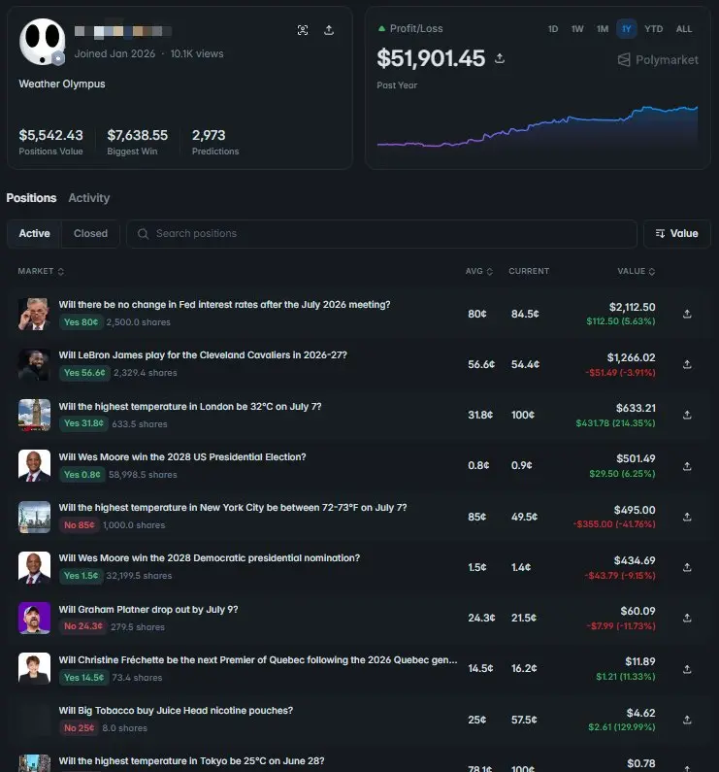Open the London 32°C July 7 market
The width and height of the screenshot is (719, 772).
point(190,407)
